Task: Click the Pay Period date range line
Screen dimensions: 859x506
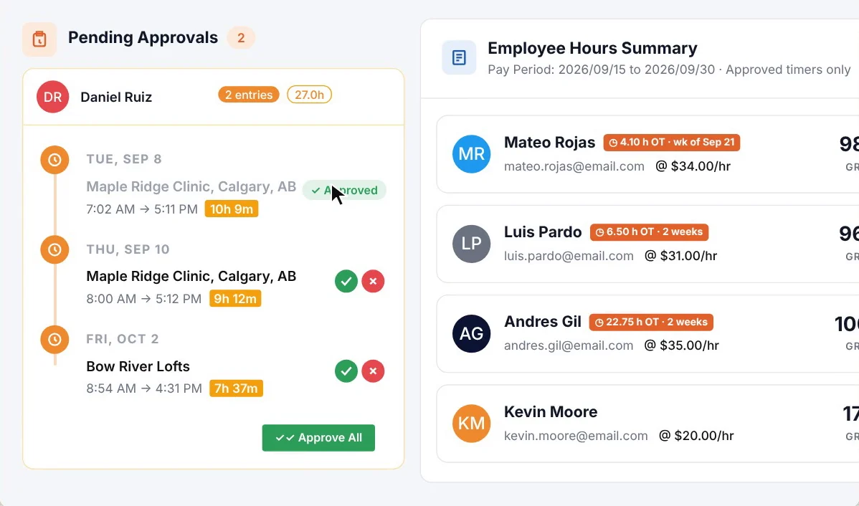Action: [x=669, y=70]
